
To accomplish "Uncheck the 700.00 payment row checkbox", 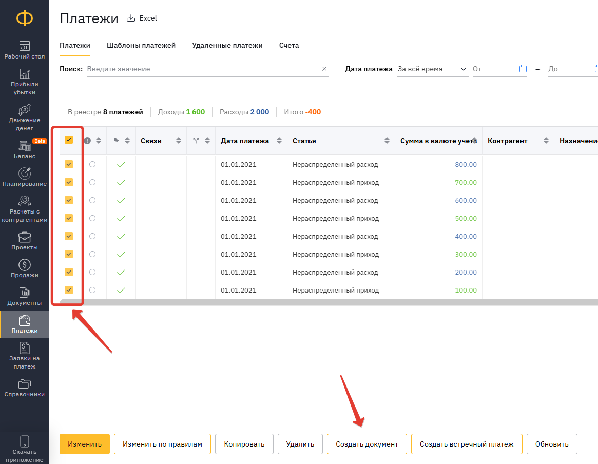I will coord(69,182).
